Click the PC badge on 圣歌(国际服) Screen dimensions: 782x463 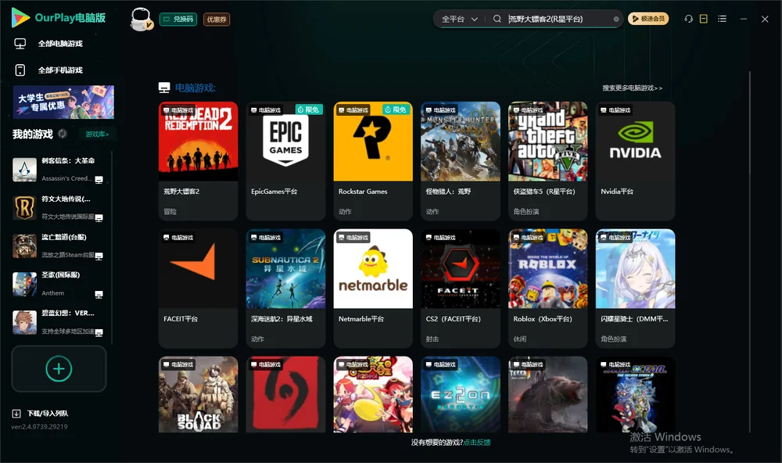[x=99, y=294]
